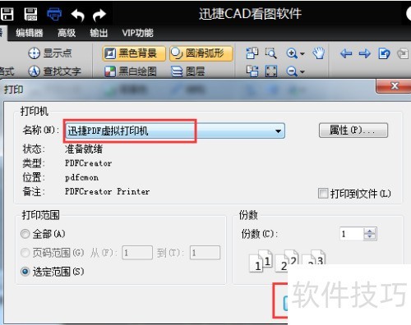The height and width of the screenshot is (325, 411).
Task: Enable the 打印到文件(L) checkbox
Action: click(323, 194)
